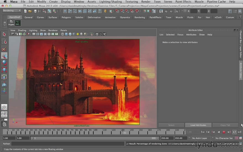Click the Hype icon on DavidShelf

coord(11,23)
